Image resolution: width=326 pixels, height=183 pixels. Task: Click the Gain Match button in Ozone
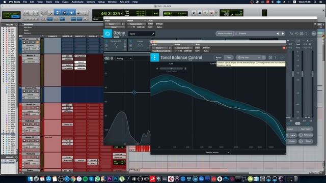coord(306,129)
